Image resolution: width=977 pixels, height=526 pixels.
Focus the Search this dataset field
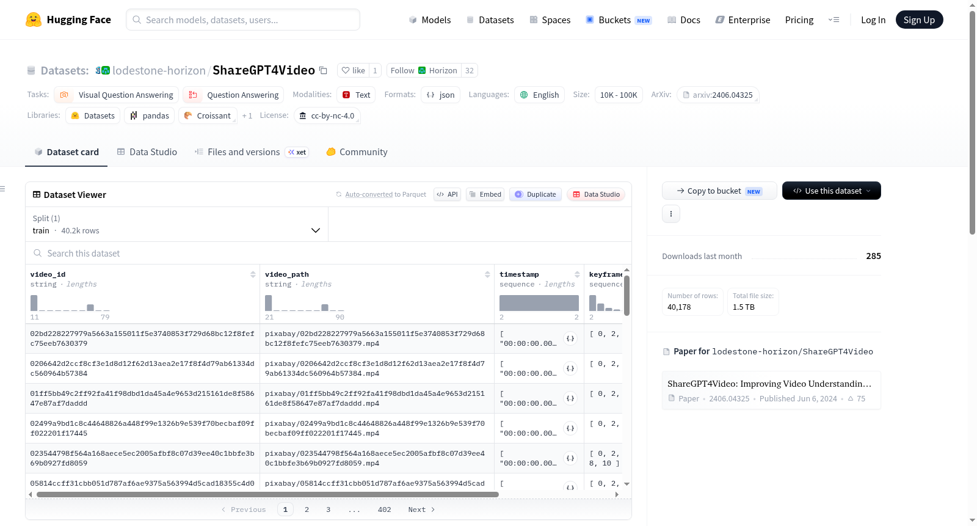coord(329,253)
